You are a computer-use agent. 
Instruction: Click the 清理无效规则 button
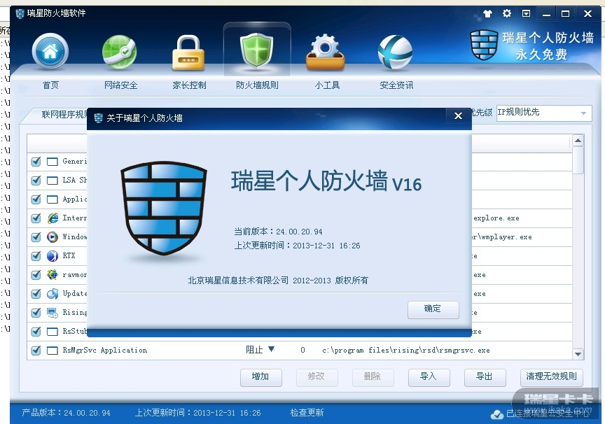551,377
